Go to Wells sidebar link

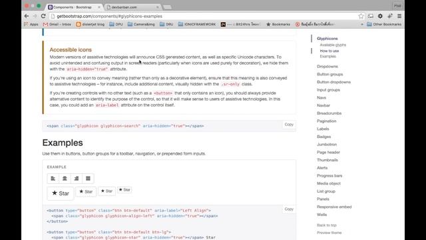point(322,215)
